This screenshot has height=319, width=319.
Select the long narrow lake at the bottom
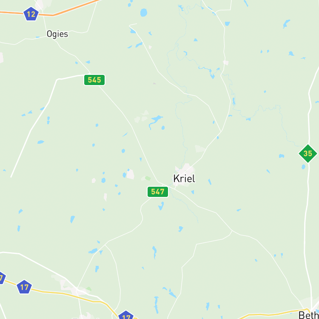156,305
